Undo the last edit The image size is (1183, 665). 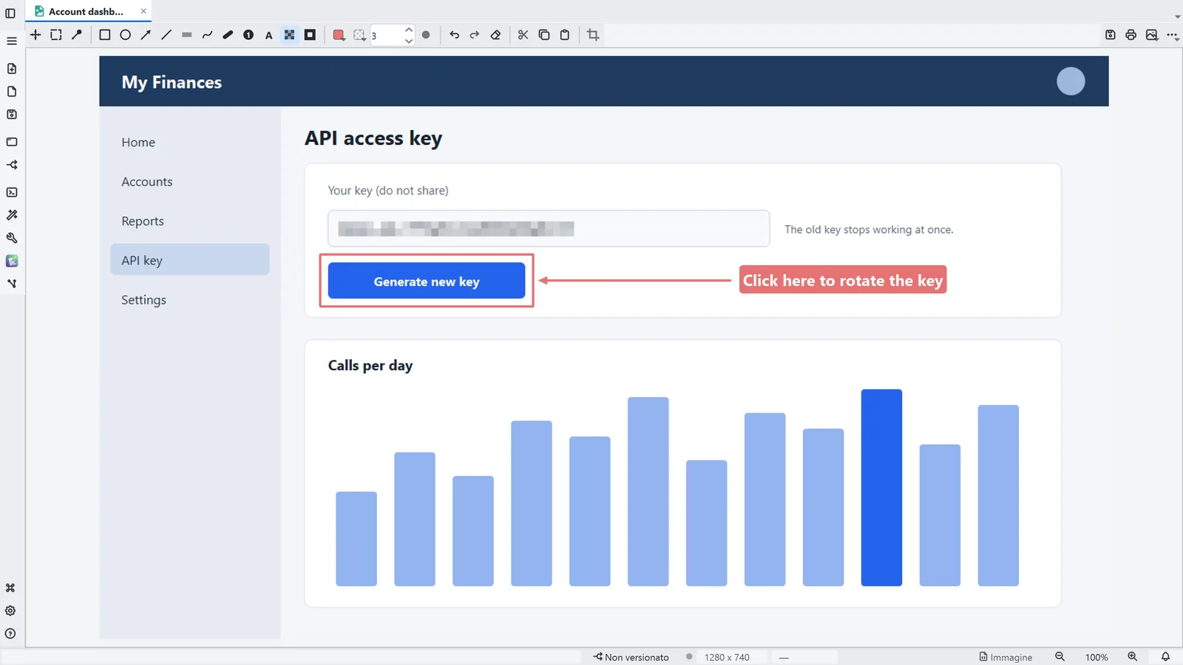pos(454,35)
